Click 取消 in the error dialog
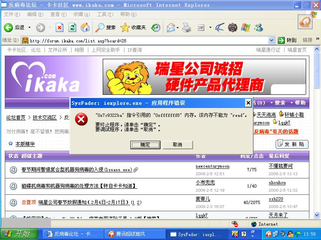The width and height of the screenshot is (321, 240). (177, 145)
